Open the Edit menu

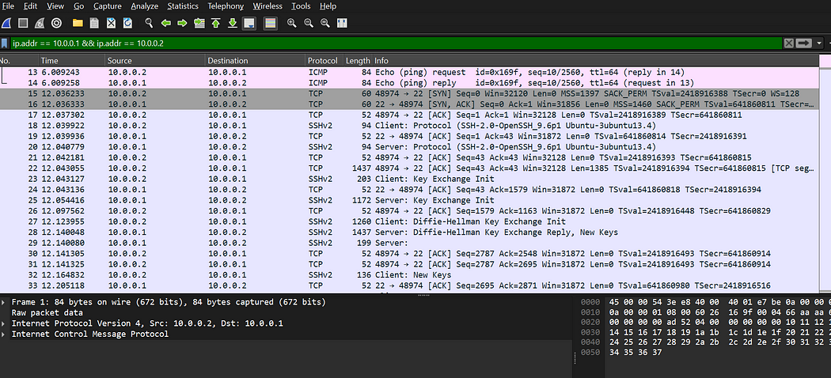[30, 6]
